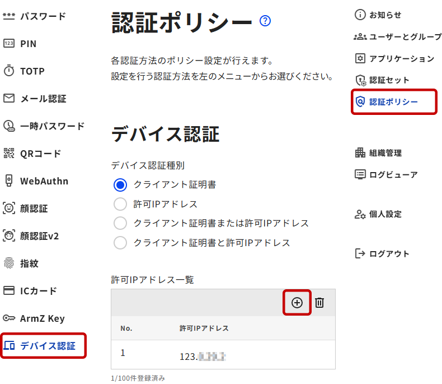
Task: Open ユーザーとグループ page
Action: (x=405, y=36)
